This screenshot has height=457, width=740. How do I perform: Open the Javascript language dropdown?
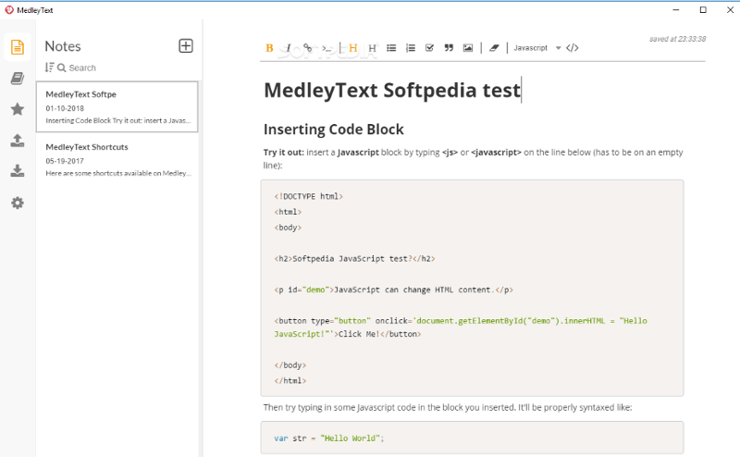click(x=537, y=48)
